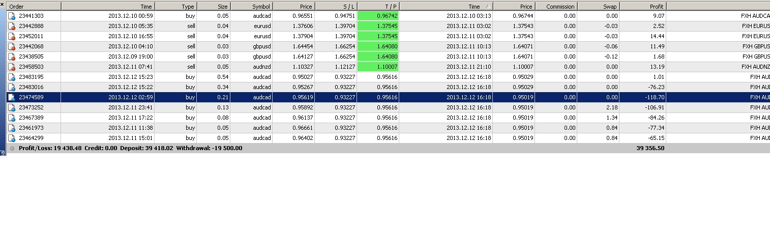Click the order icon for 23474589

[x=11, y=97]
